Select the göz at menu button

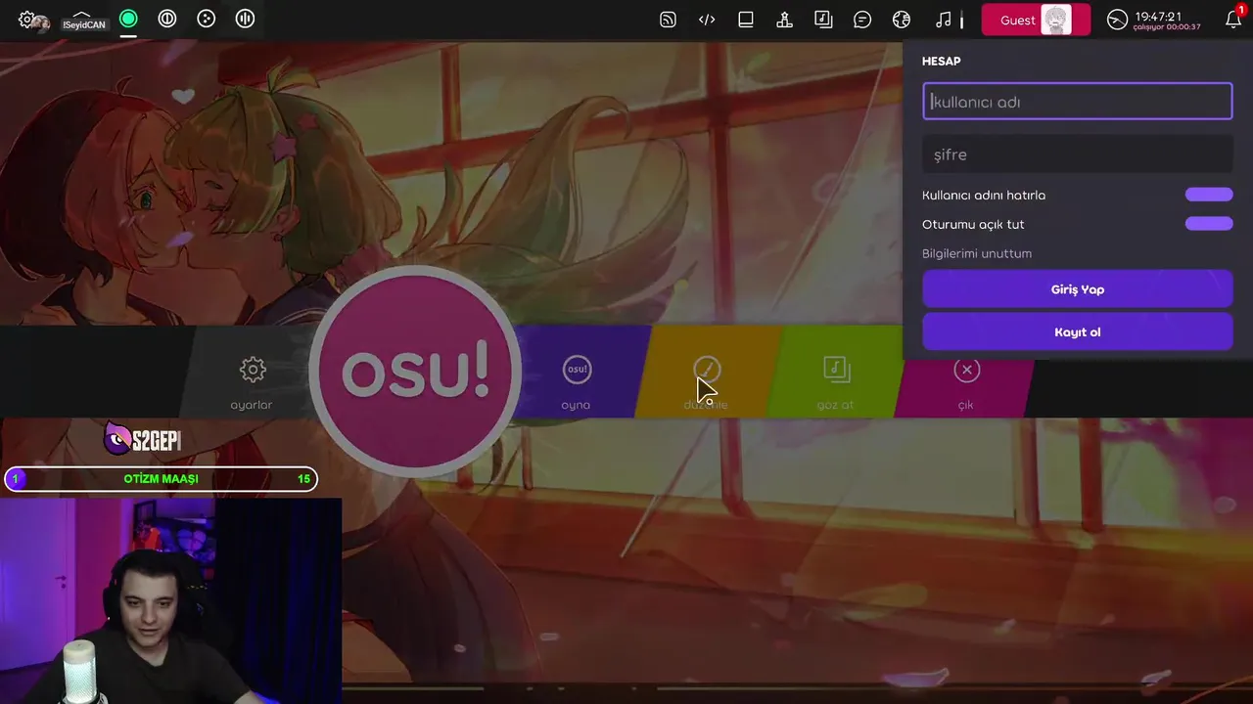click(x=836, y=381)
